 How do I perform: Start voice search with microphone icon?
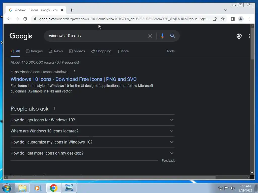tap(162, 36)
